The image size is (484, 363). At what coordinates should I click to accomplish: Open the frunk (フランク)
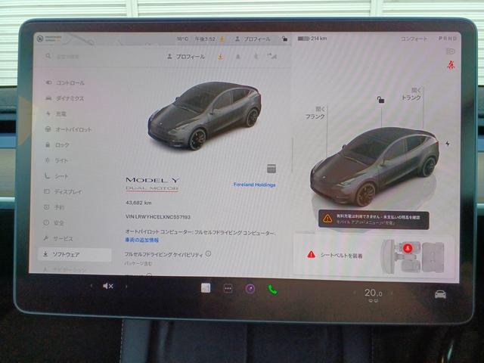click(x=315, y=113)
